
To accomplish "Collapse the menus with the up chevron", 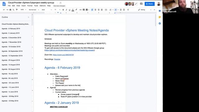I will click(x=154, y=10).
